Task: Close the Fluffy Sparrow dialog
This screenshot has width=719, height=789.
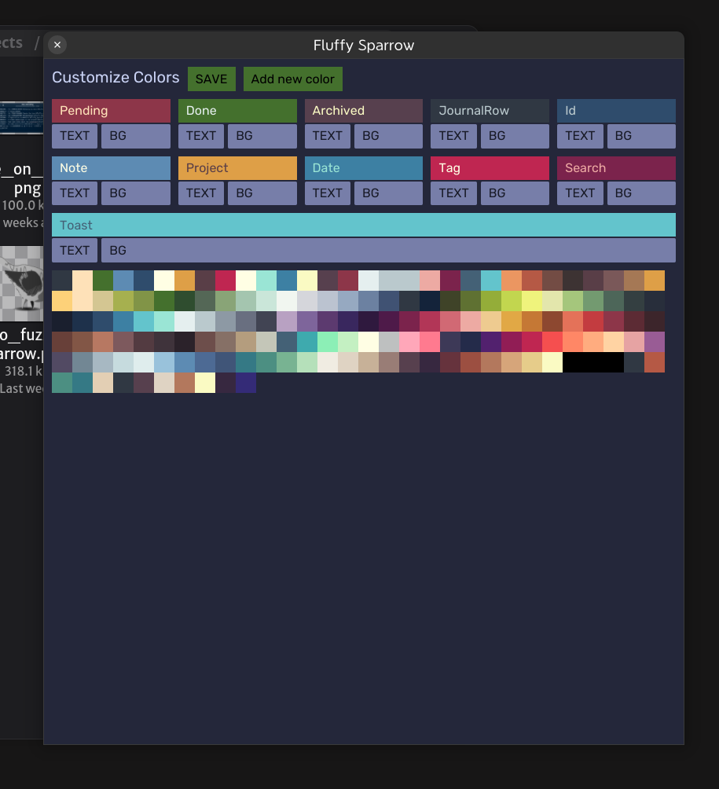Action: pos(57,45)
